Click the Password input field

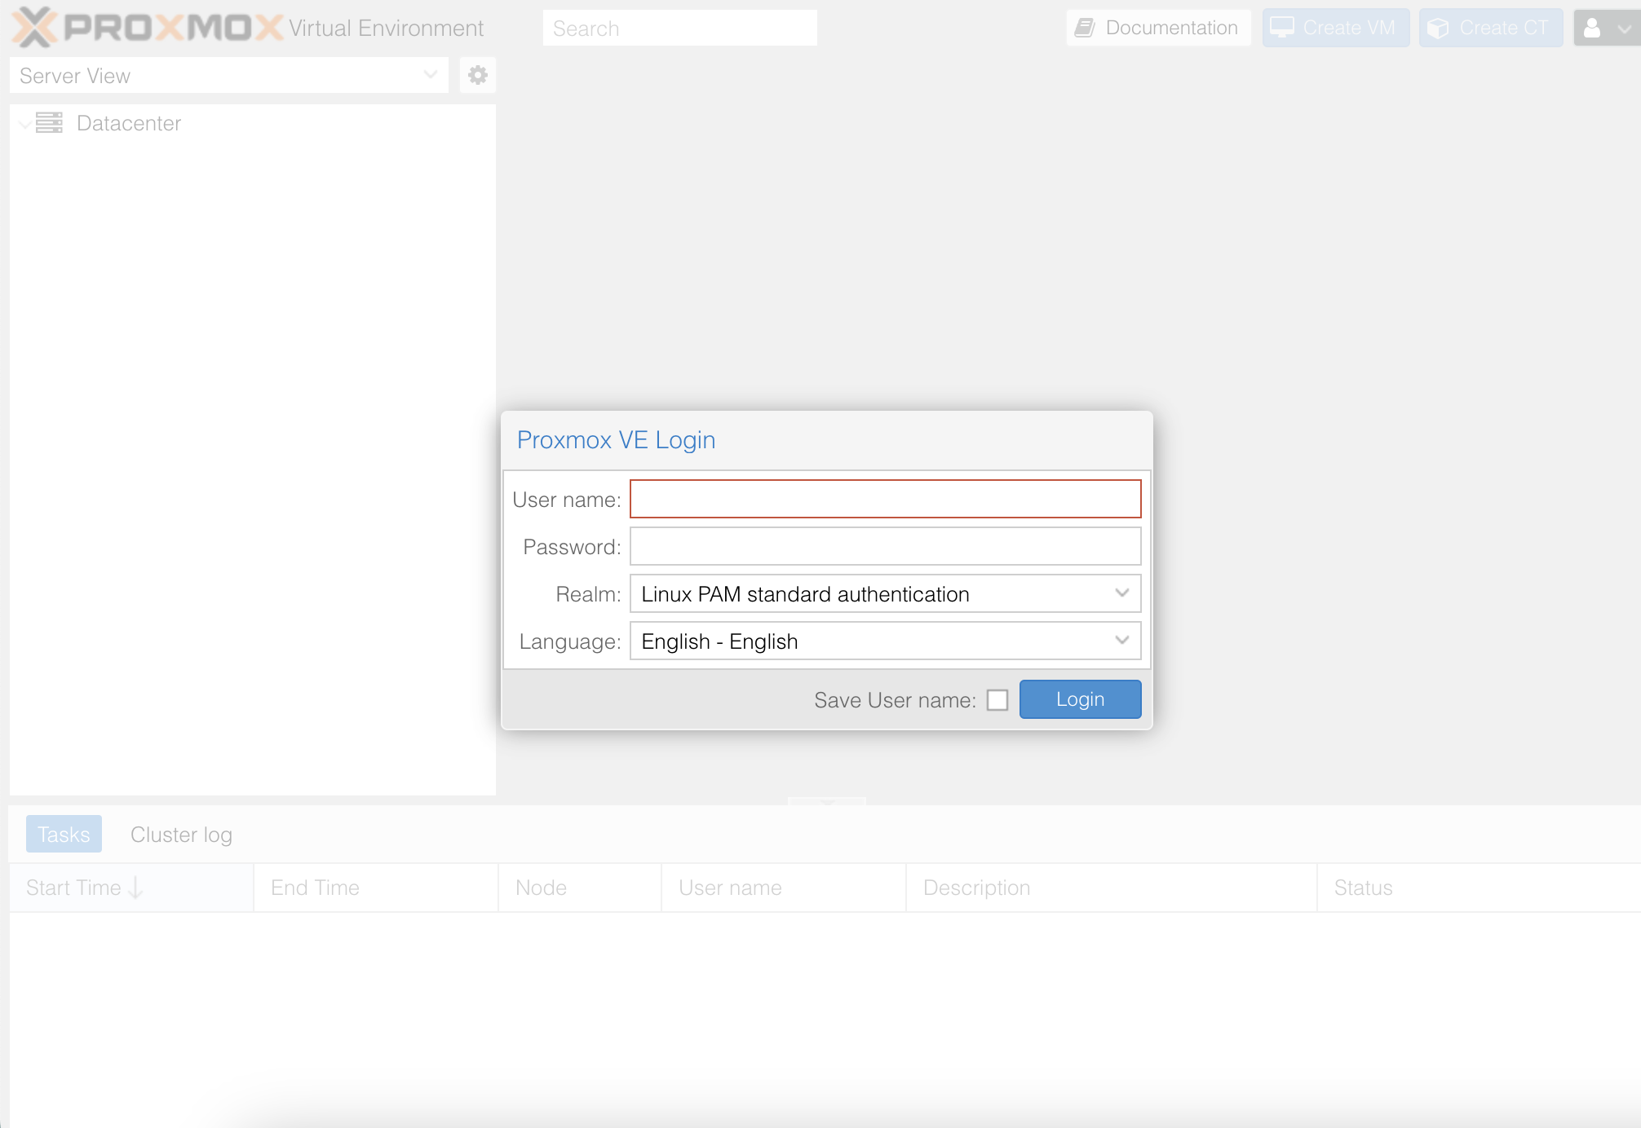(x=885, y=546)
